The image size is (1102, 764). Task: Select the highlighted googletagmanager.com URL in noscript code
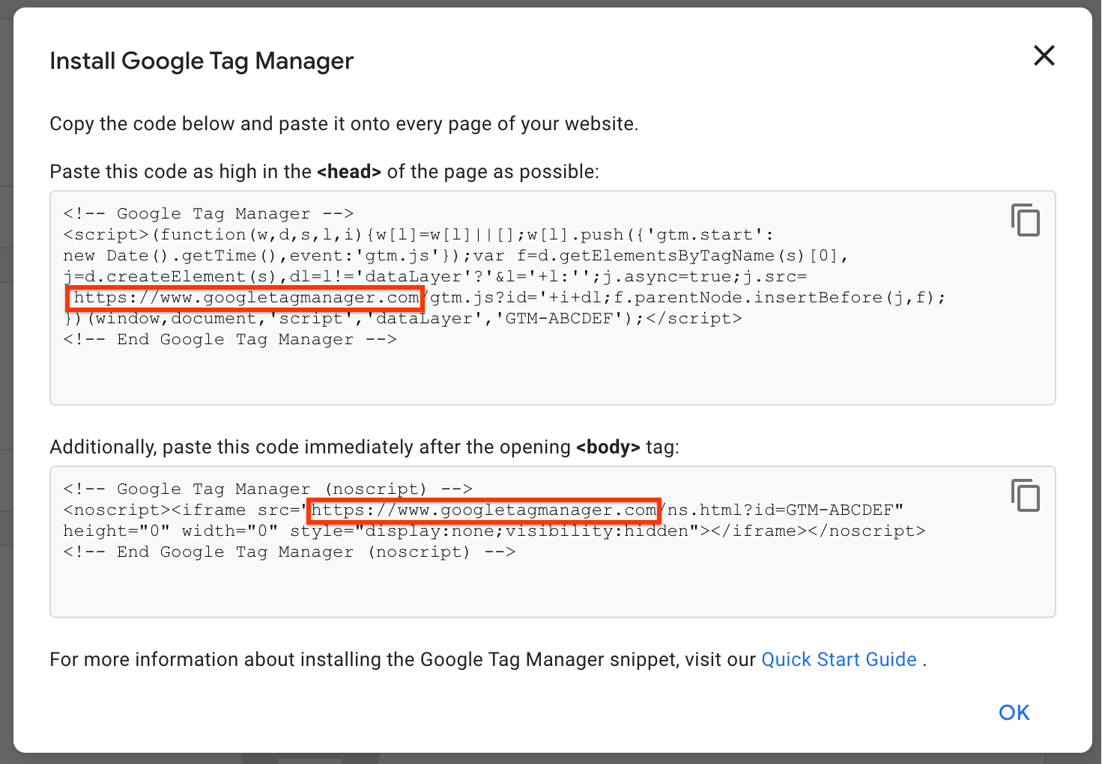(483, 510)
